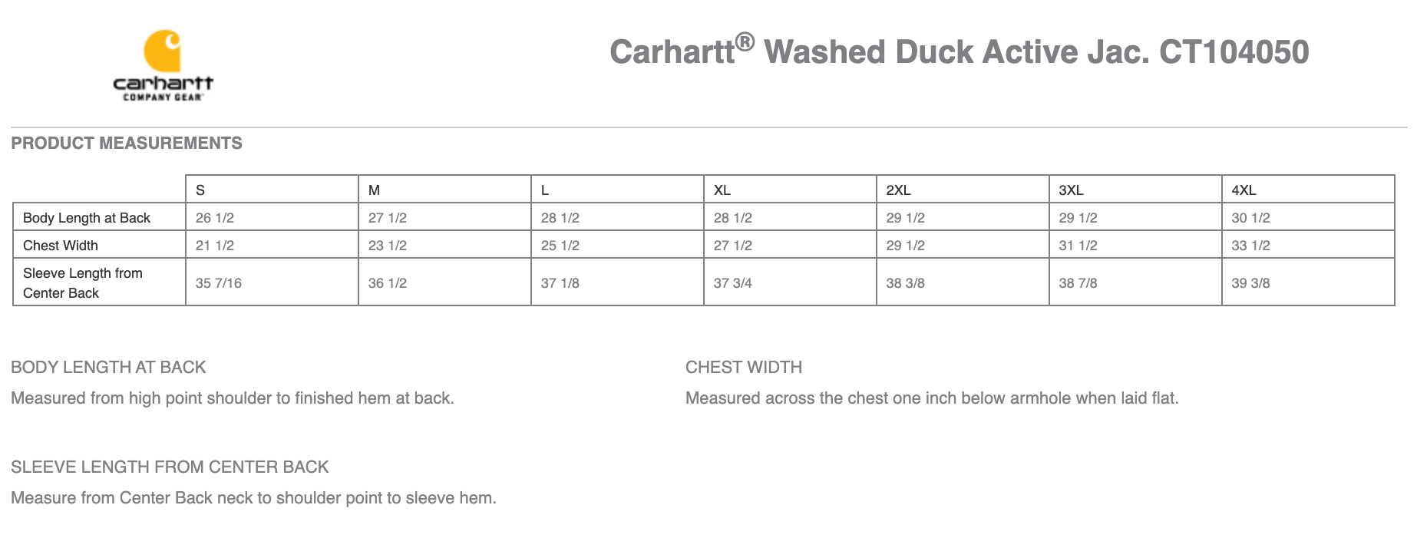This screenshot has width=1417, height=548.
Task: Click Sleeve Length from Center Back row label
Action: pos(83,282)
